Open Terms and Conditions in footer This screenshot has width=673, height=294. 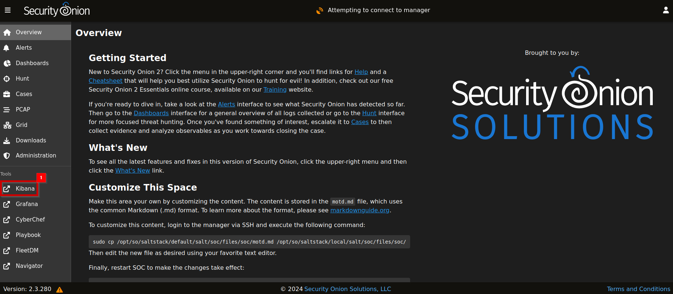click(x=638, y=289)
